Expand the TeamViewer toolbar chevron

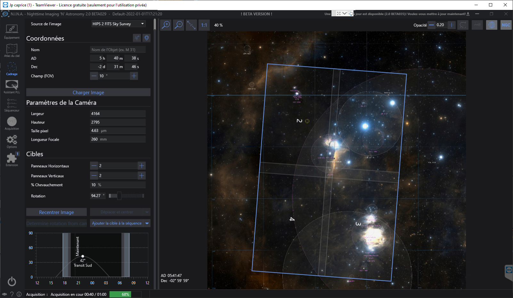click(x=344, y=13)
